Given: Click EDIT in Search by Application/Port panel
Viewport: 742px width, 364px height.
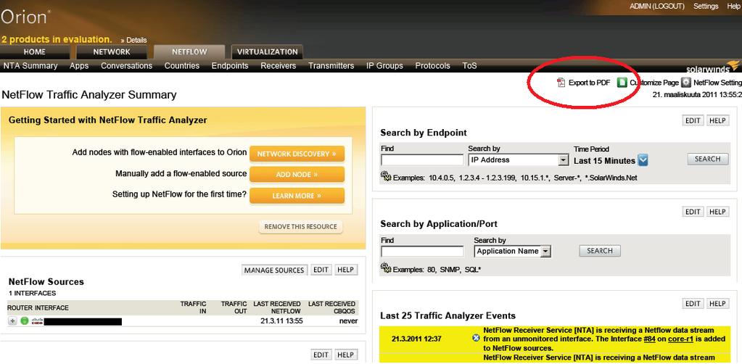Looking at the screenshot, I should tap(693, 212).
